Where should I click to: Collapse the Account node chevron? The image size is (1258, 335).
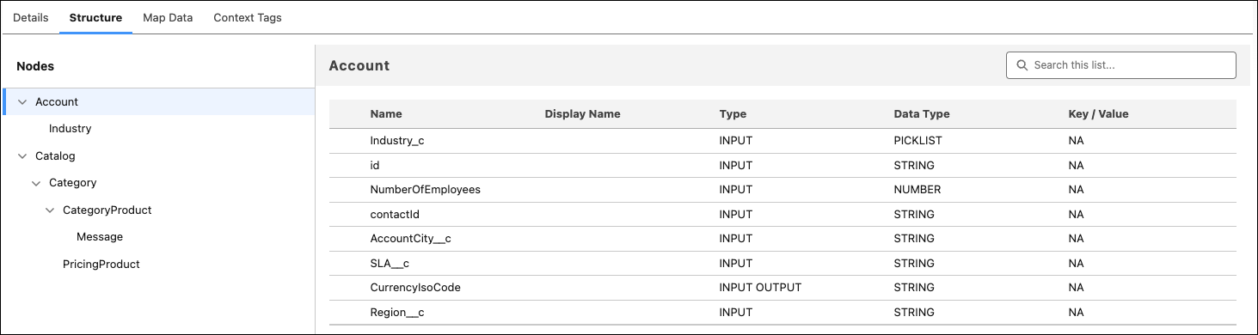pos(22,101)
